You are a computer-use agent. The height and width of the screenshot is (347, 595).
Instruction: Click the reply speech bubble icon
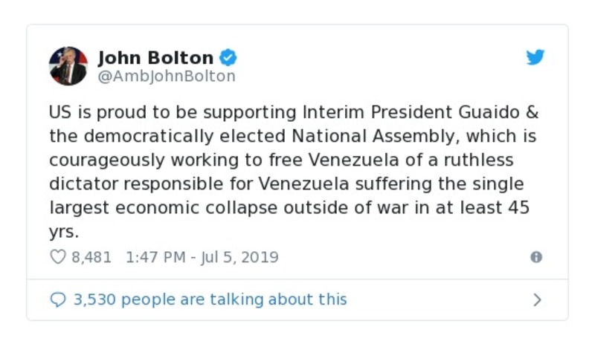[x=57, y=299]
